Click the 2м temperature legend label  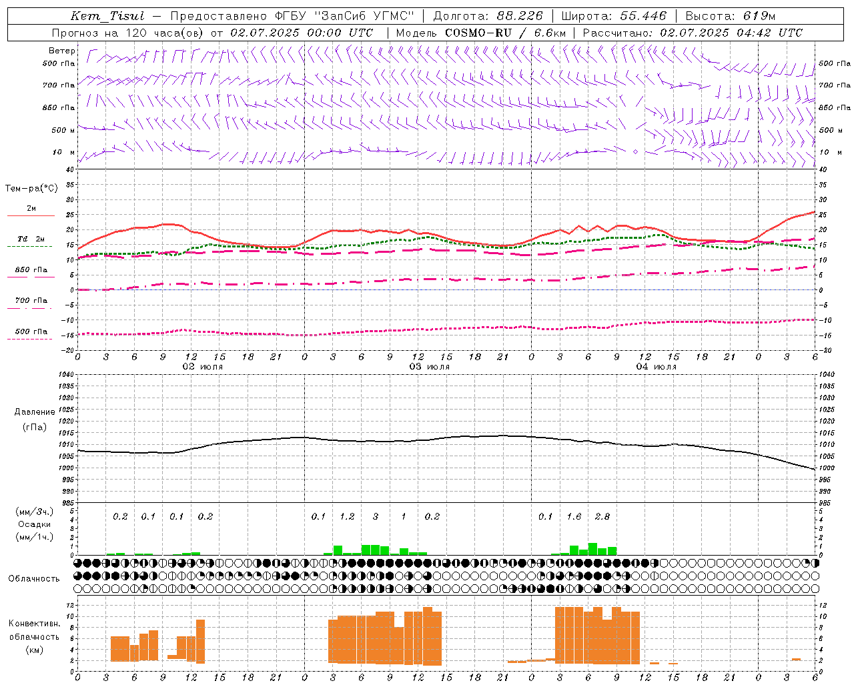point(31,208)
